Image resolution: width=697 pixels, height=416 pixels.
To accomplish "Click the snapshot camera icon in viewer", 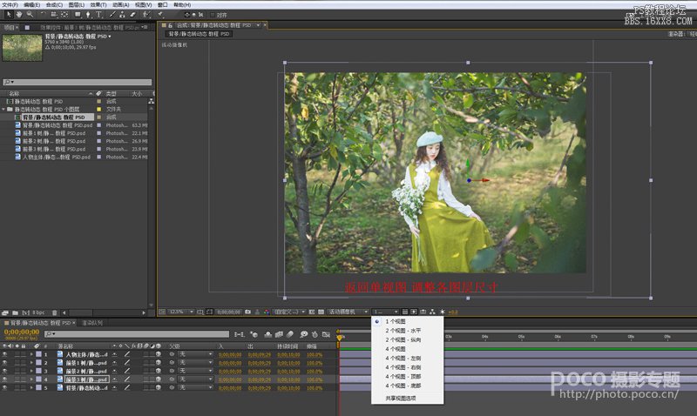I will point(248,312).
